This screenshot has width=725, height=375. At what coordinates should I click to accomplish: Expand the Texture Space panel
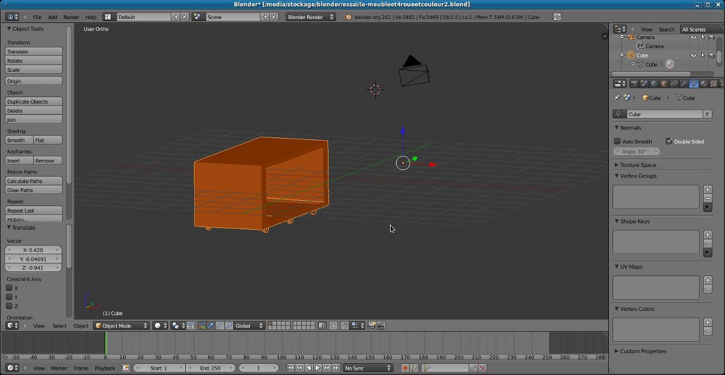tap(638, 165)
